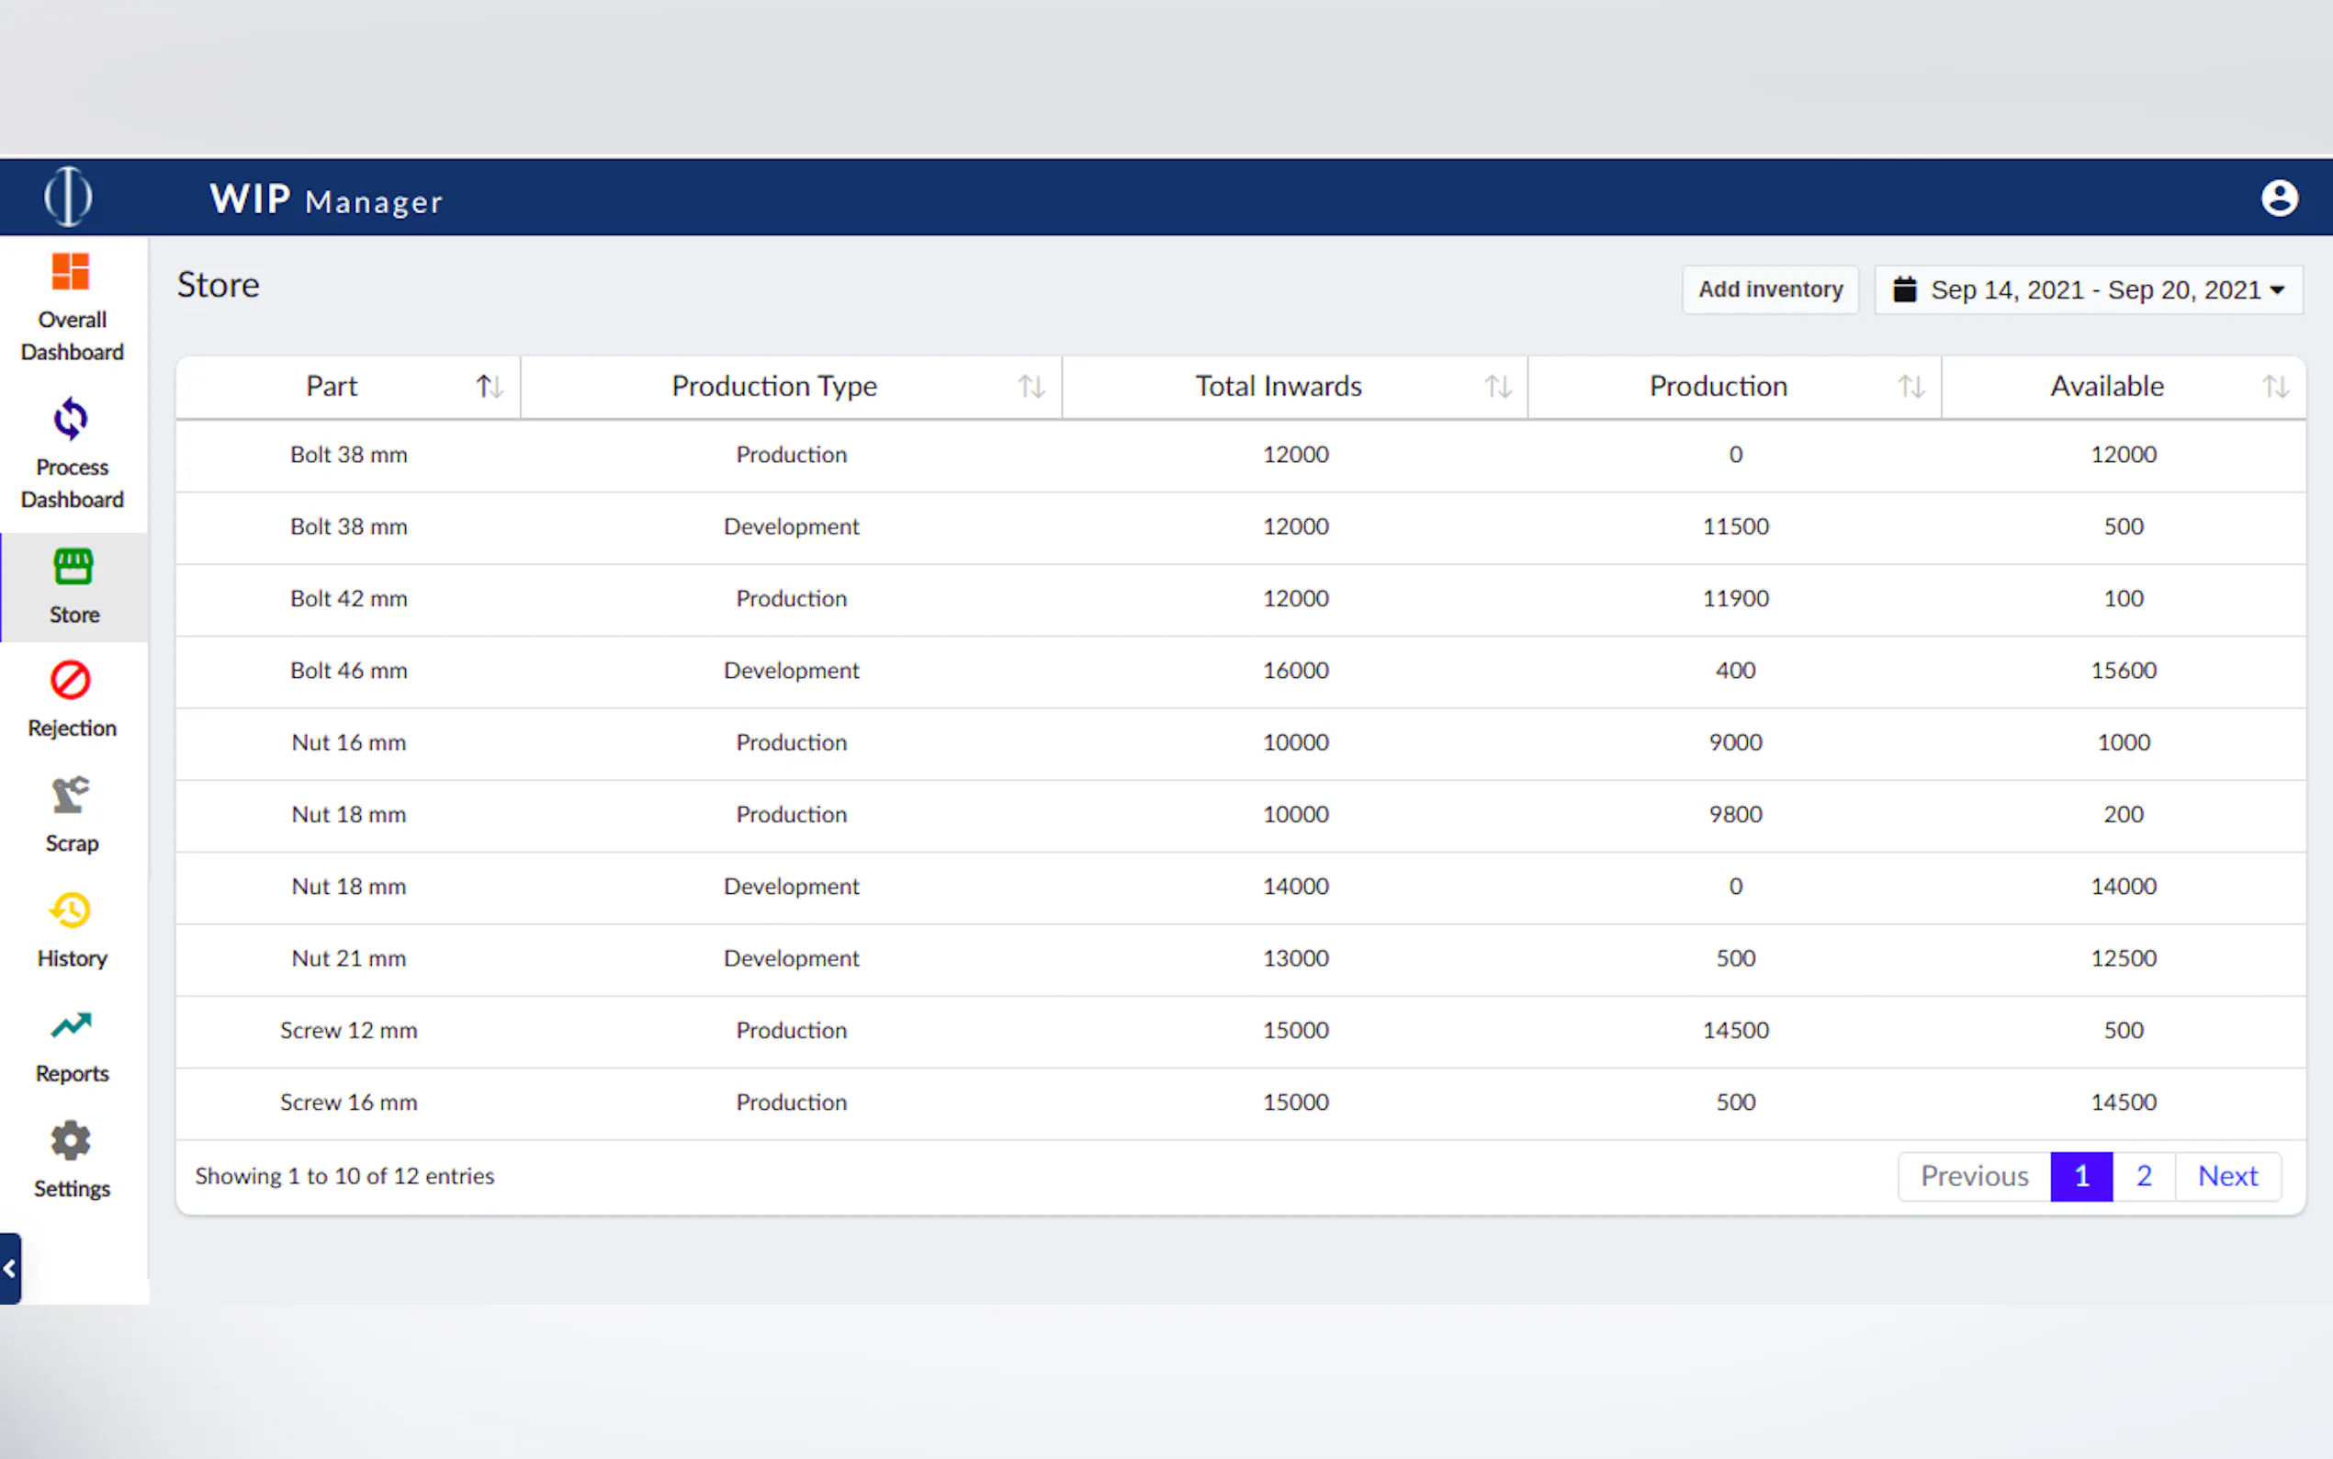Open the Sep 14 - Sep 20 date range dropdown
Screen dimensions: 2333x1459
[2088, 289]
